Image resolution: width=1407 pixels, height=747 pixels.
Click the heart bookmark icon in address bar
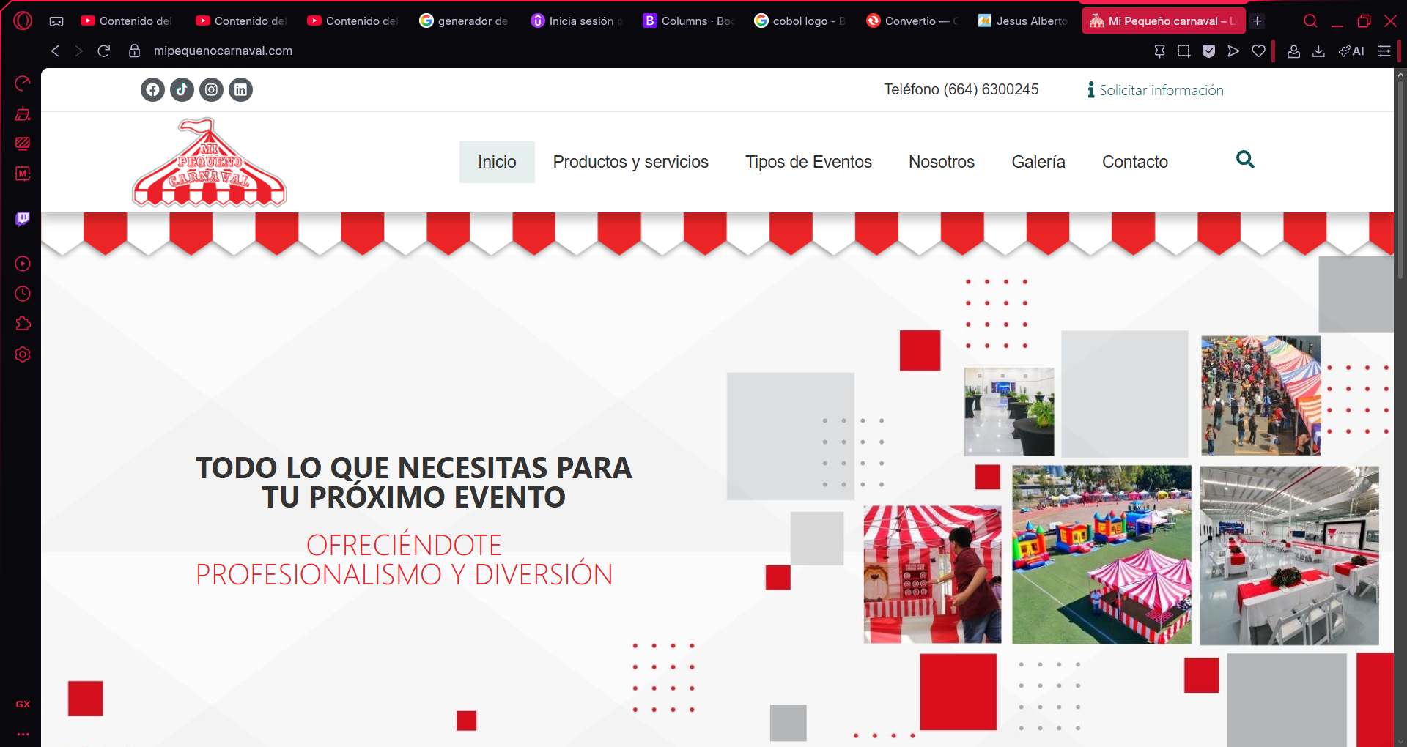[x=1258, y=51]
